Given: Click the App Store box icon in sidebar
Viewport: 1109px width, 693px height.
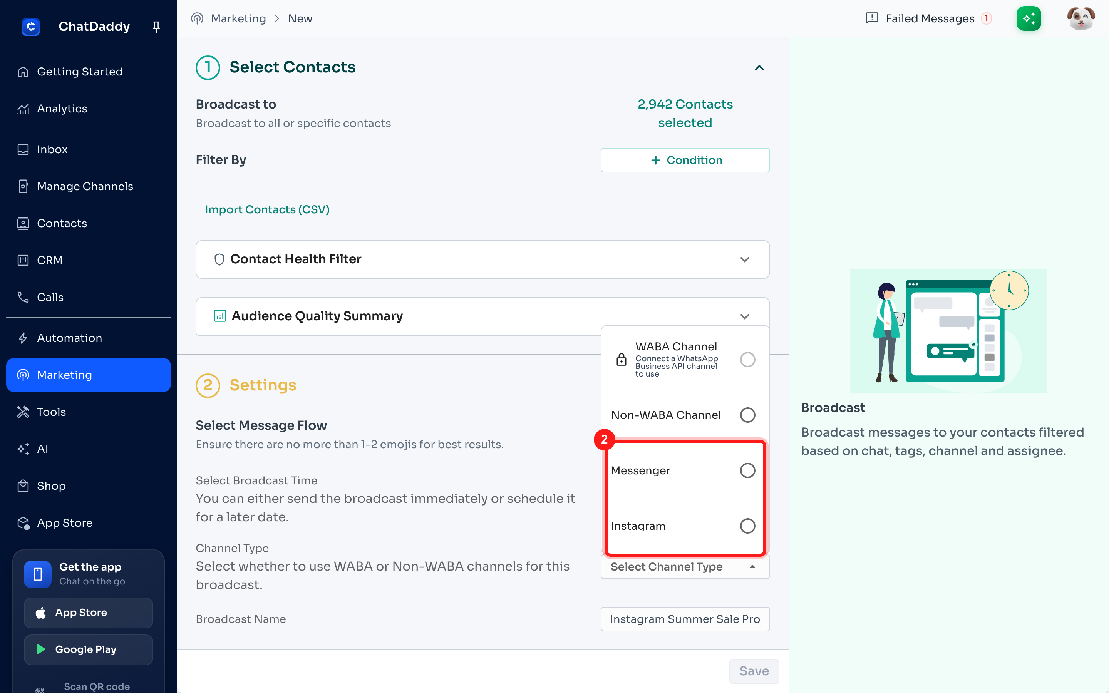Looking at the screenshot, I should [23, 523].
